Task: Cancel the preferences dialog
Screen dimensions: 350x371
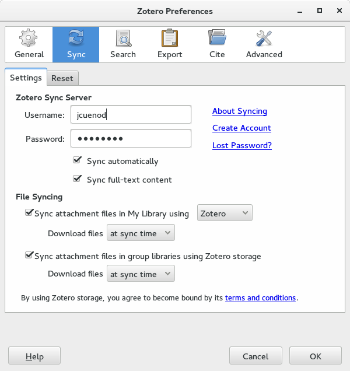Action: pos(256,356)
